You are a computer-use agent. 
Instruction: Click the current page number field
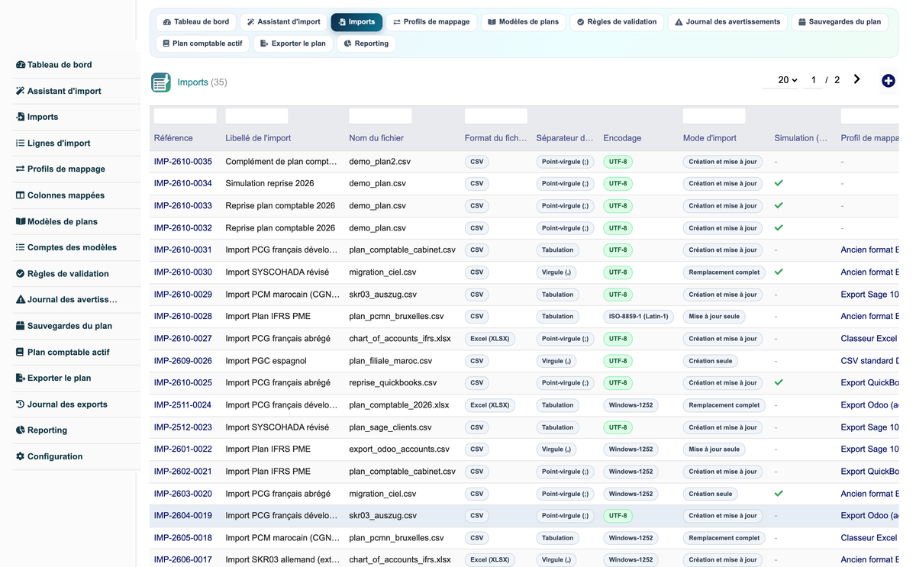point(814,80)
